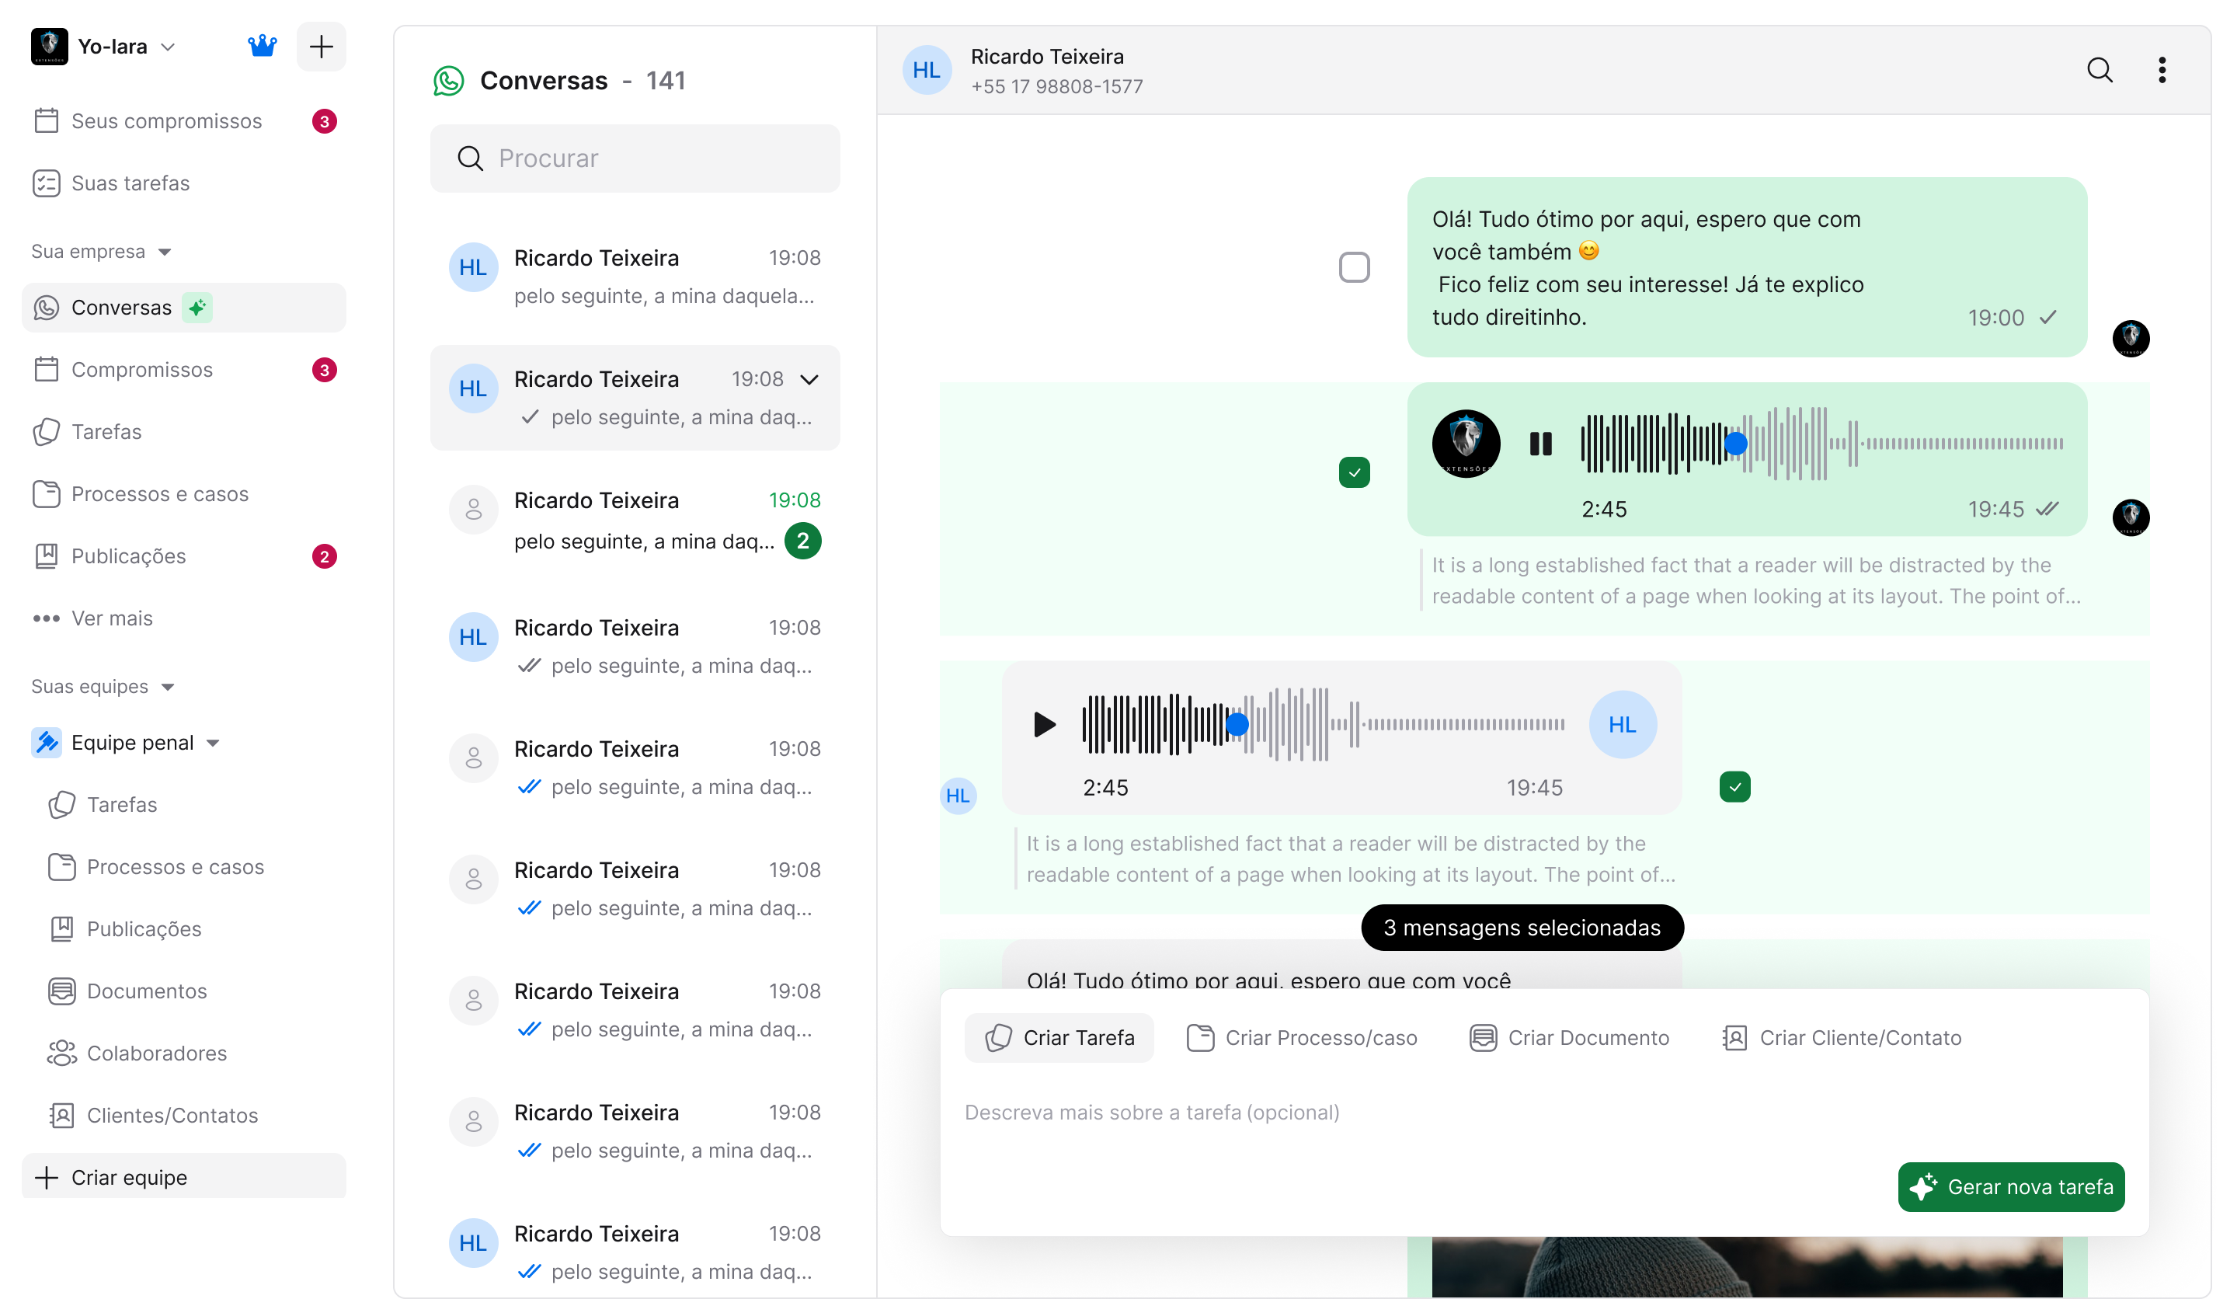
Task: Play the received audio message
Action: 1044,725
